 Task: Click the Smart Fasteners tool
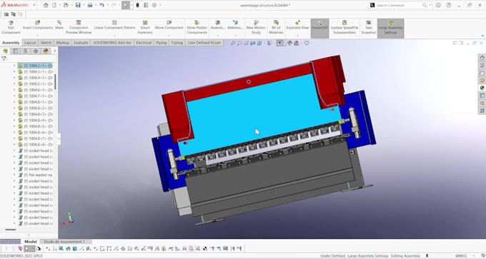click(x=145, y=27)
